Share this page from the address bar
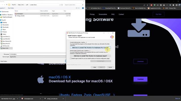 point(144,5)
